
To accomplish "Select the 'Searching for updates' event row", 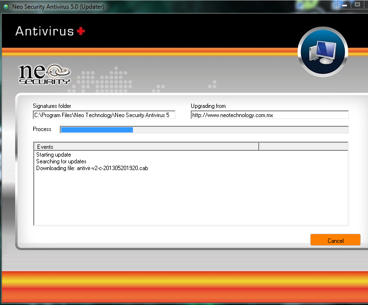I will (x=61, y=161).
